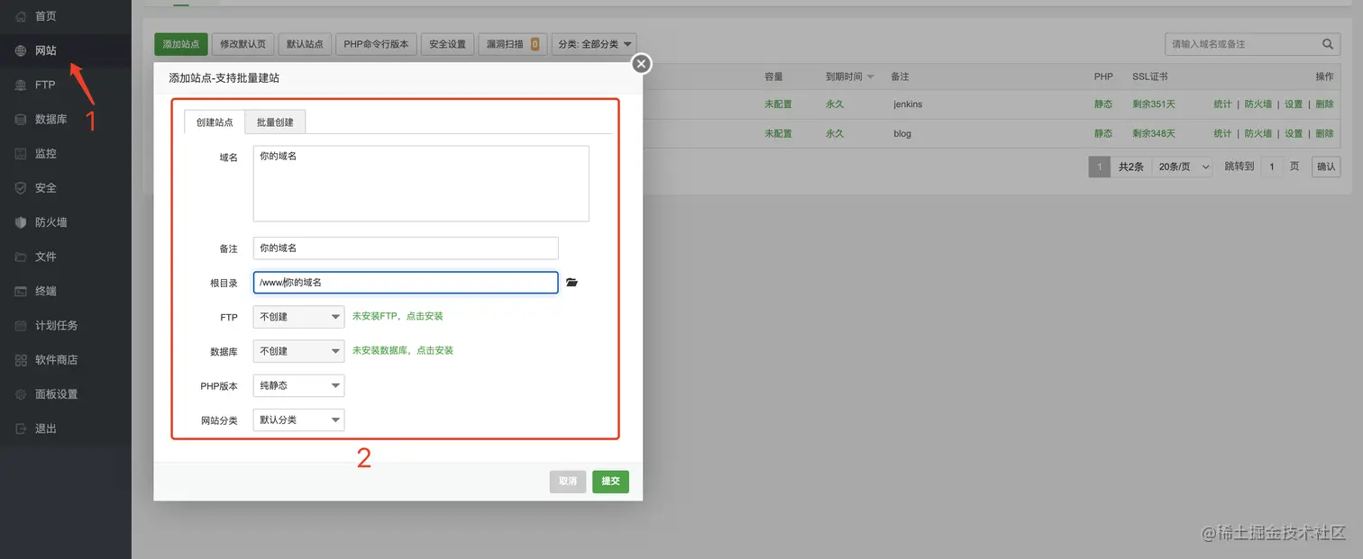Switch to the 批量创建 tab
This screenshot has height=559, width=1363.
click(275, 122)
